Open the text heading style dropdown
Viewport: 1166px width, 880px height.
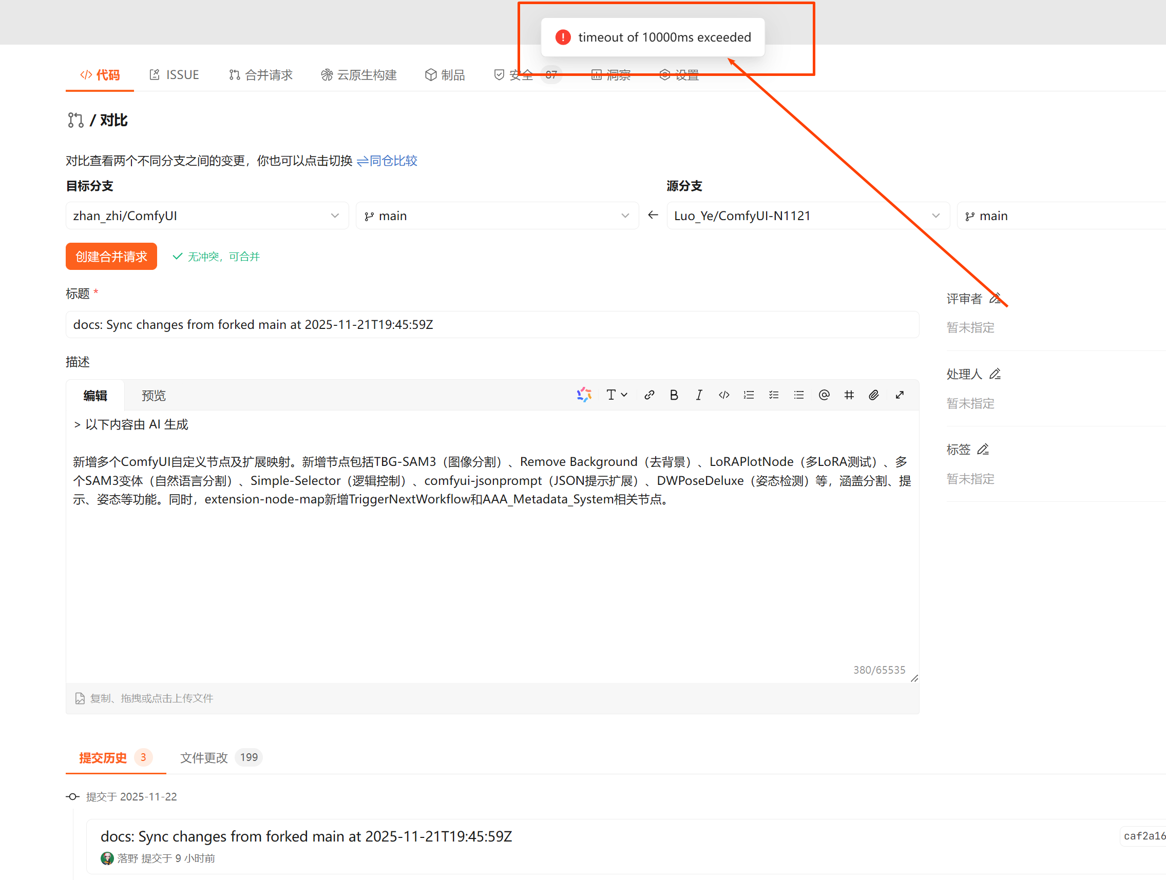coord(616,395)
